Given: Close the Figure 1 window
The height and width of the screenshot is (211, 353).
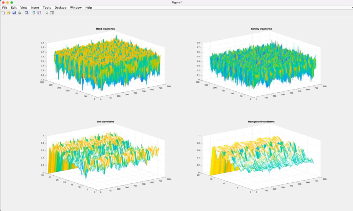Looking at the screenshot, I should pyautogui.click(x=3, y=2).
